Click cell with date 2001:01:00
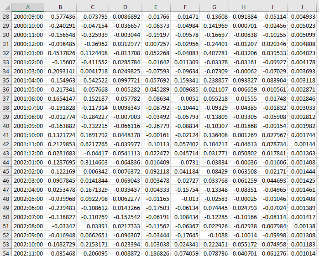319x256 pixels. [28, 53]
